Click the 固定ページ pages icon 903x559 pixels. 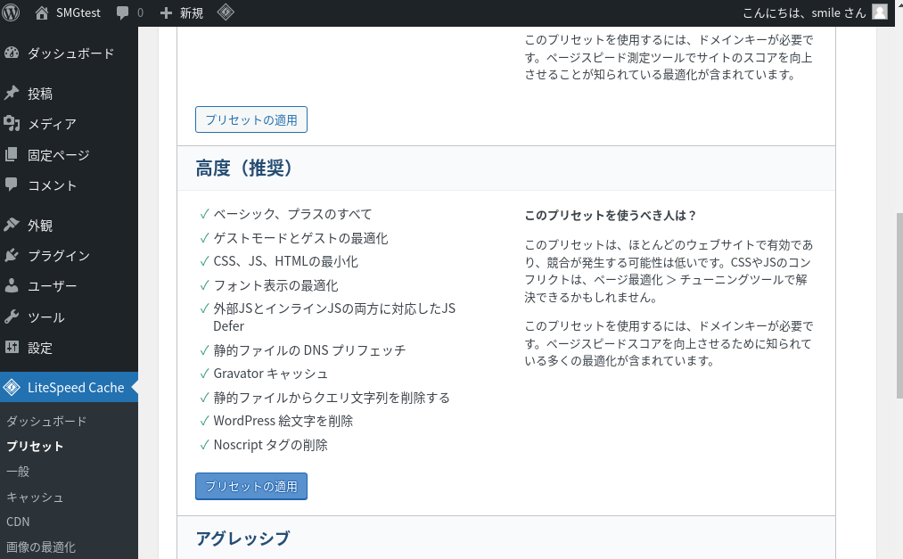pyautogui.click(x=12, y=154)
